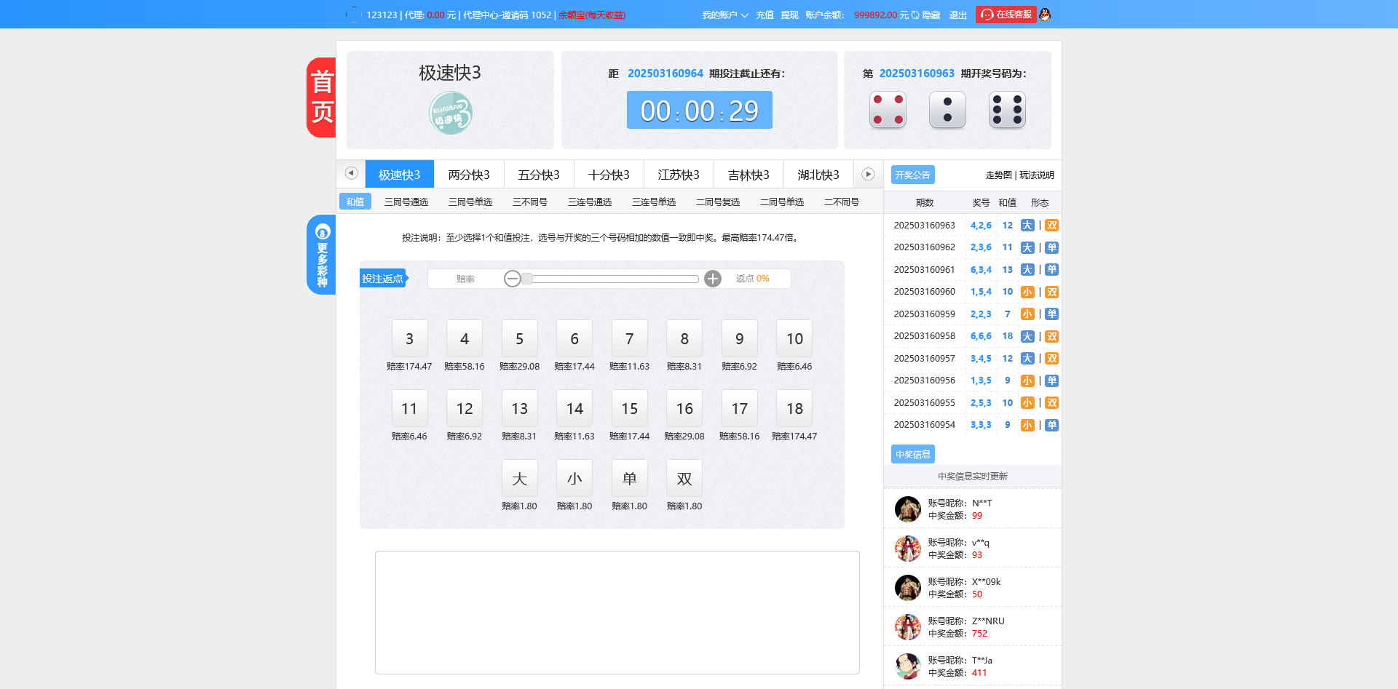Select sum value 10 bet tile
The width and height of the screenshot is (1398, 689).
click(794, 339)
